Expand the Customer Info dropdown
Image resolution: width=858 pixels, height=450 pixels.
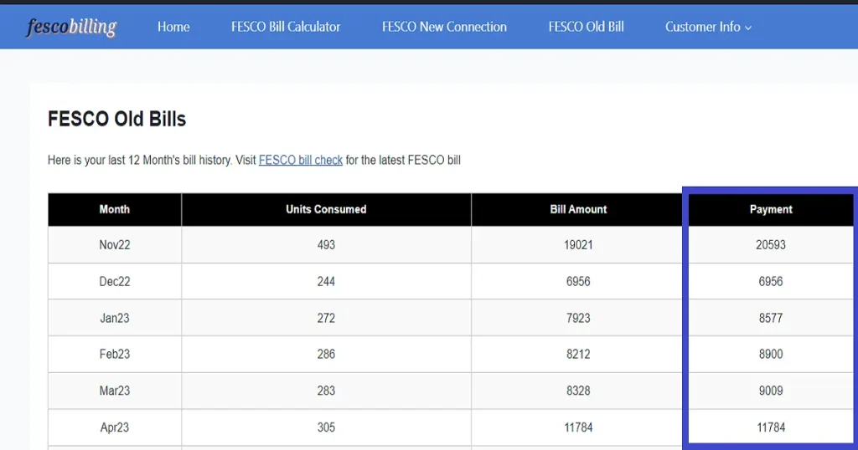708,27
